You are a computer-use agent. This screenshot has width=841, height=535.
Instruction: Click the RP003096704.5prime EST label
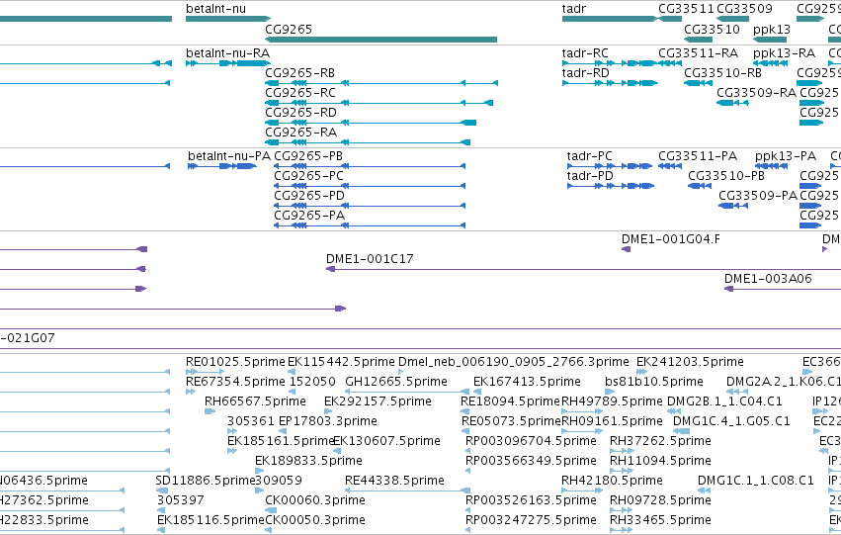point(531,441)
